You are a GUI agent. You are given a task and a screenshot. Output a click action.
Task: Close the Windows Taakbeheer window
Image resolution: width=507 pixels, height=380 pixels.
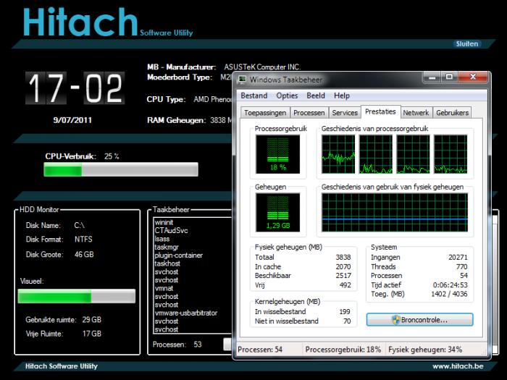(x=473, y=77)
